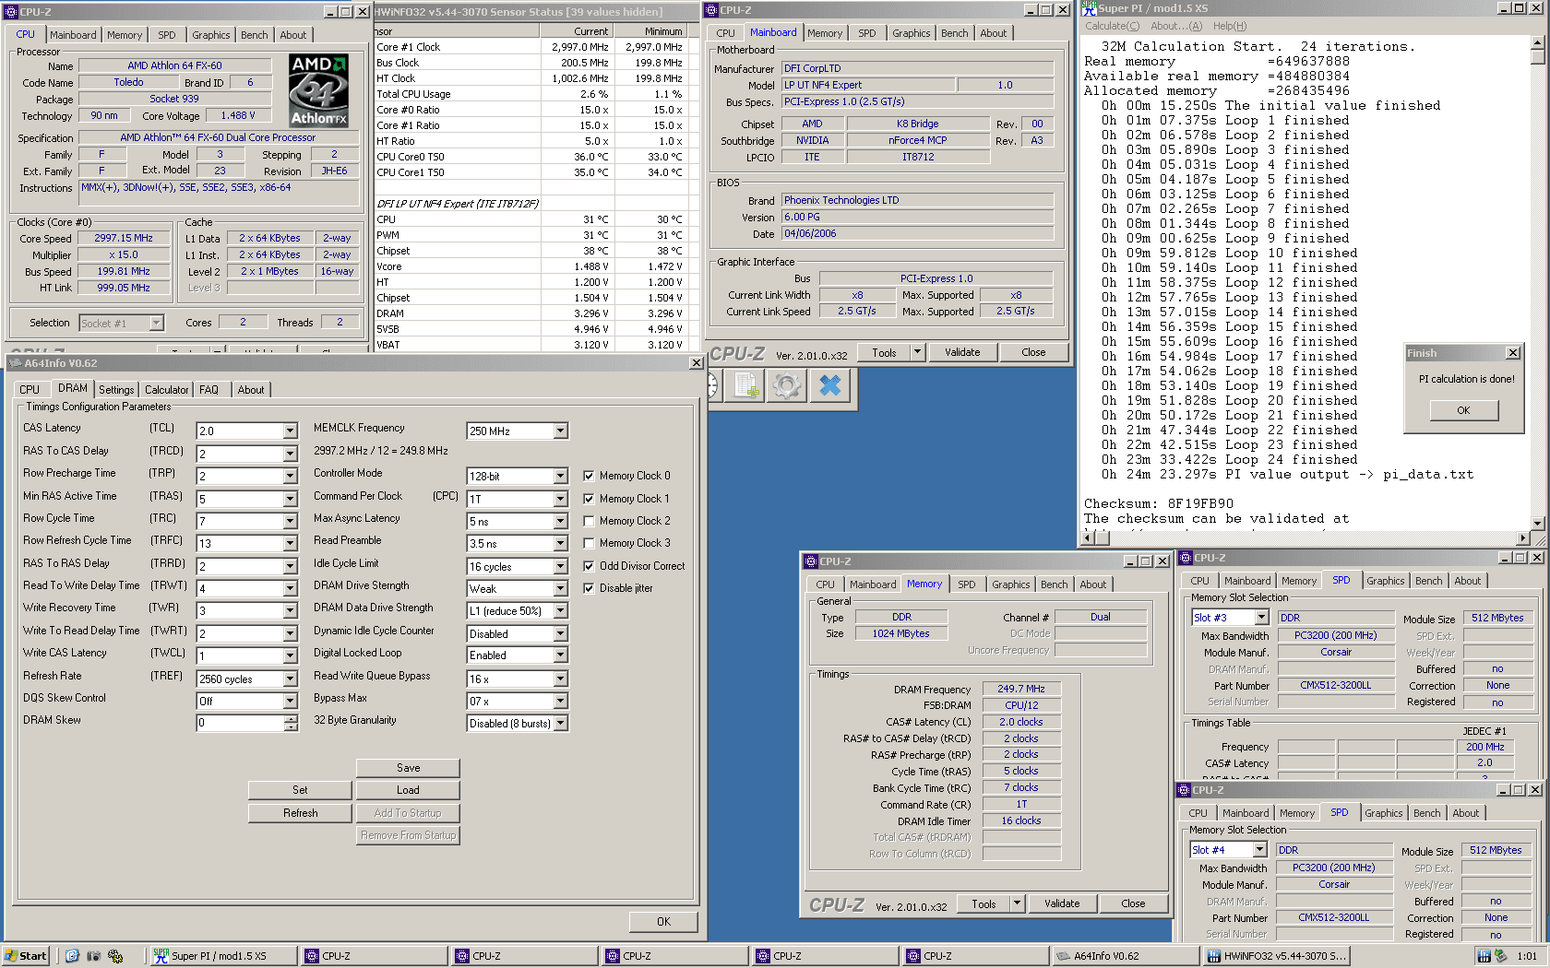Click Refresh button in A64Info
1550x968 pixels.
[x=300, y=813]
